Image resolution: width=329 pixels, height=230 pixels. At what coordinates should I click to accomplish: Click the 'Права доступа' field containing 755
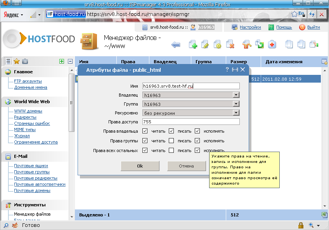pos(190,122)
